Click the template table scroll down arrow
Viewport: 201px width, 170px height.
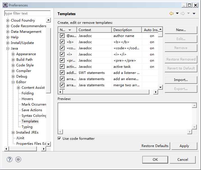(160, 87)
